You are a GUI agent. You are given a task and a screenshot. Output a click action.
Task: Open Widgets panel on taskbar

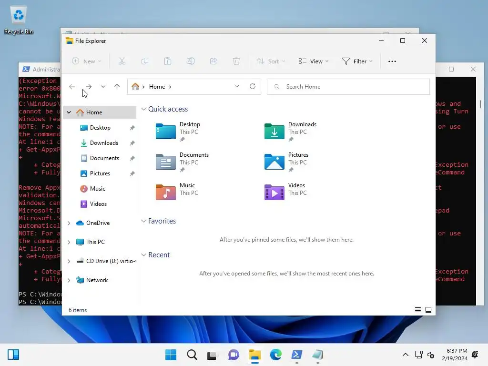point(13,355)
